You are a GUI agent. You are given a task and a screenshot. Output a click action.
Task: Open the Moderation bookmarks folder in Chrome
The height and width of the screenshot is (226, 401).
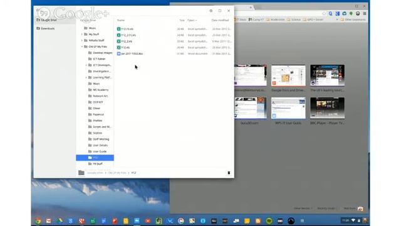[276, 19]
